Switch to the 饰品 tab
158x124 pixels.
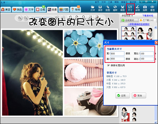point(17,10)
